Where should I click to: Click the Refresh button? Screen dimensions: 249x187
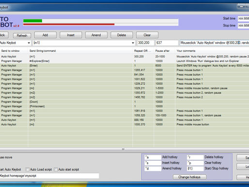[22, 35]
